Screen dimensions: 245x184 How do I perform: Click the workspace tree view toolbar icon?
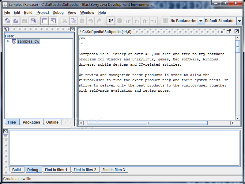tap(53, 21)
